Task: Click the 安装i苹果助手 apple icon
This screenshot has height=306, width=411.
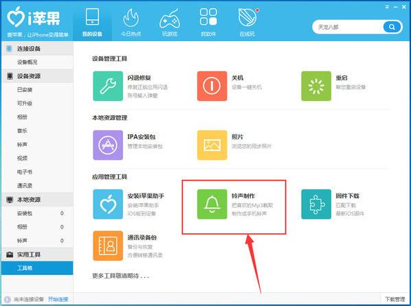Action: coord(108,204)
